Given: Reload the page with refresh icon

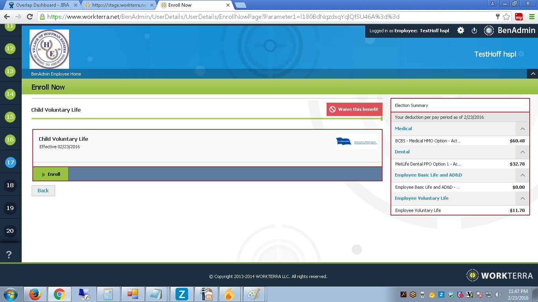Looking at the screenshot, I should point(30,17).
